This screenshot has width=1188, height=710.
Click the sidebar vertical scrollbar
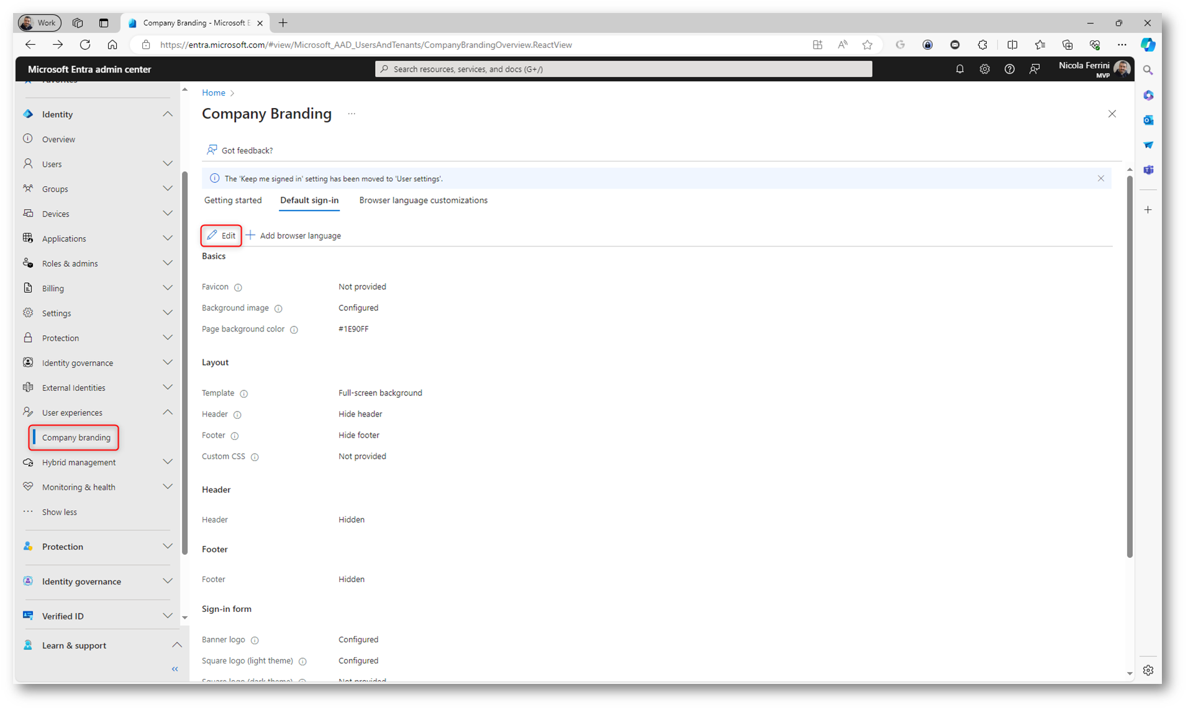tap(184, 363)
